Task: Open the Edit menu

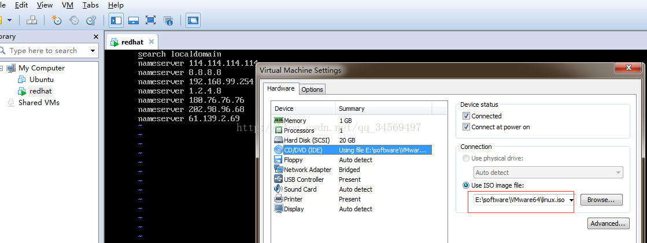Action: [21, 5]
